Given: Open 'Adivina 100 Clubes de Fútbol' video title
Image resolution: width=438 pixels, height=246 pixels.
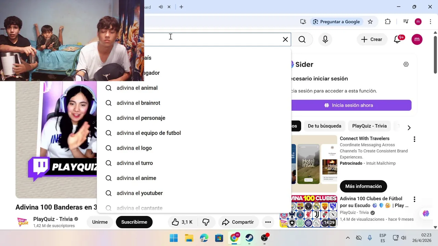Looking at the screenshot, I should 374,202.
